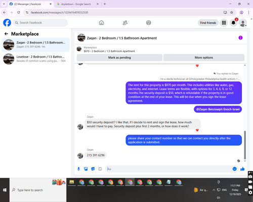Viewport: 253px width, 202px height.
Task: Click the chat scroll up arrow
Action: [245, 65]
